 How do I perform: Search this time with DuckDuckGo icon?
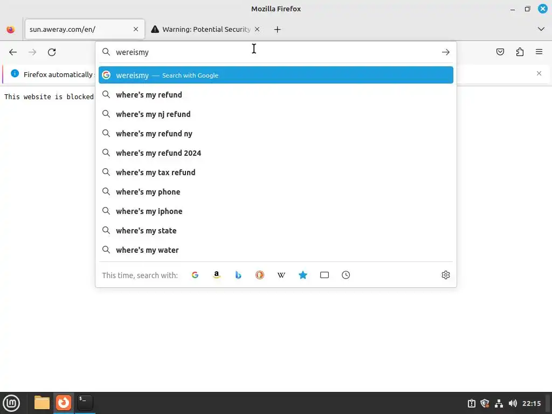260,275
